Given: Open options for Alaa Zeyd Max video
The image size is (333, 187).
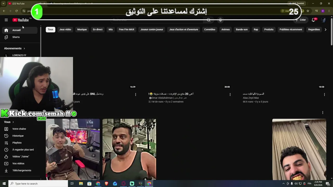Looking at the screenshot, I should (324, 95).
